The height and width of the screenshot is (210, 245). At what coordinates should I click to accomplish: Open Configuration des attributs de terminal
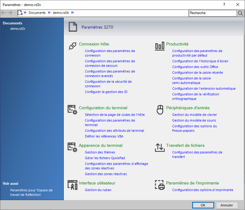click(114, 131)
